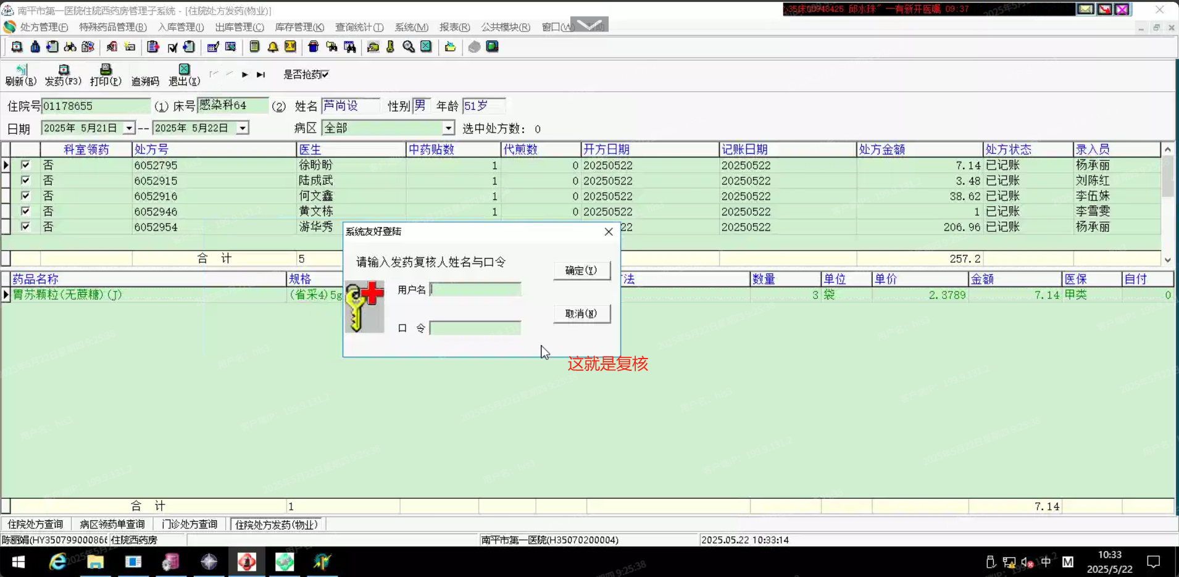Launch Internet Explorer from the taskbar
Screen dimensions: 1179x577
click(x=57, y=562)
